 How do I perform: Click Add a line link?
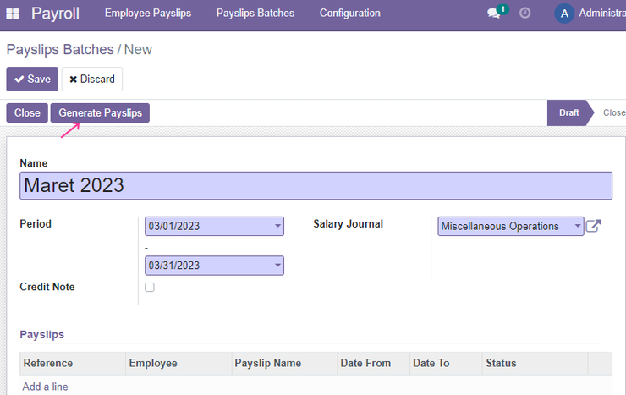pyautogui.click(x=45, y=387)
